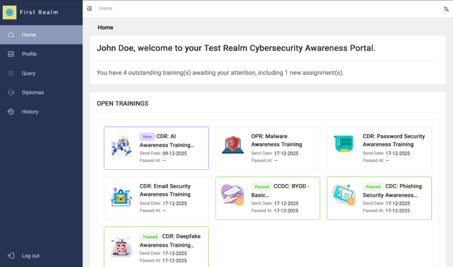Click the BYOD training phone illustration

233,195
